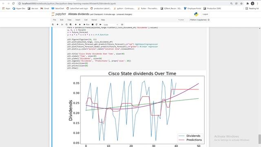Open the Reading list button

click(x=252, y=8)
